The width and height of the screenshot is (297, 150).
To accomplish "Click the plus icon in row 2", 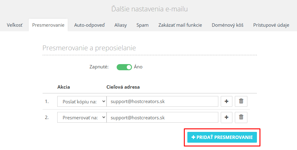I will 227,117.
